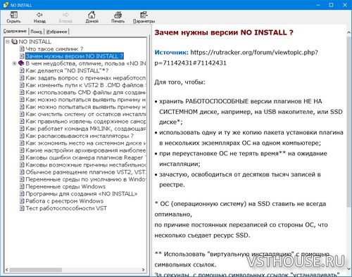Open topic 'Как задать вопрос о причинах'
This screenshot has width=352, height=277.
click(85, 78)
